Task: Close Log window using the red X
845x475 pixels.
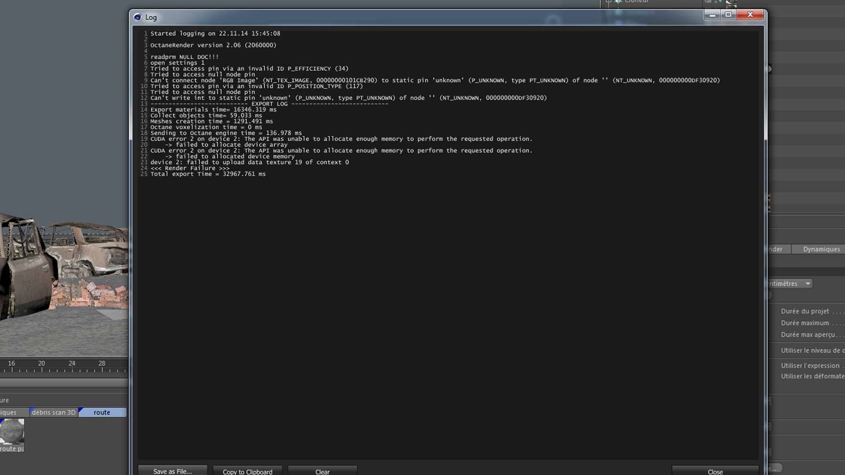Action: point(750,15)
